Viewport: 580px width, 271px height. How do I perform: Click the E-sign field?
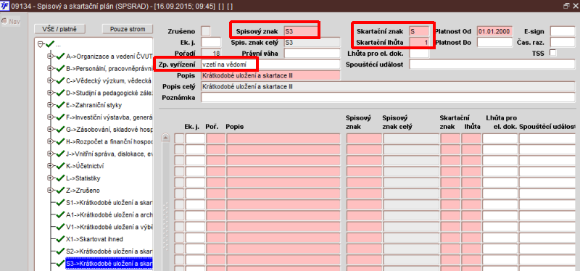563,31
